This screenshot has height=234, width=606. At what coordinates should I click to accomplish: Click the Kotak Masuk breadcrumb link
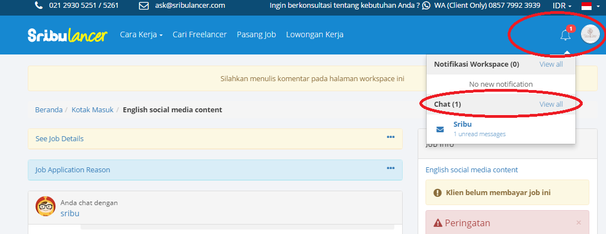point(92,110)
